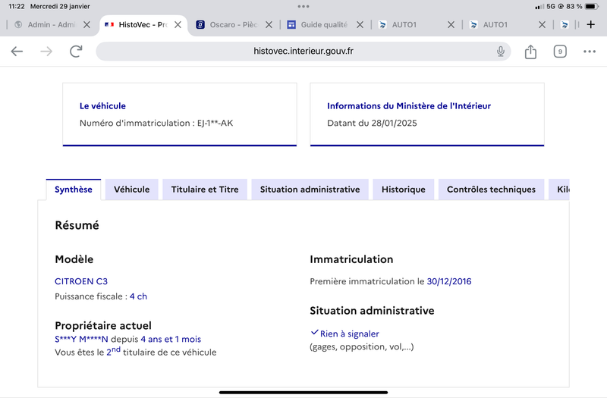Open the Historique tab
The height and width of the screenshot is (398, 607).
click(x=404, y=190)
